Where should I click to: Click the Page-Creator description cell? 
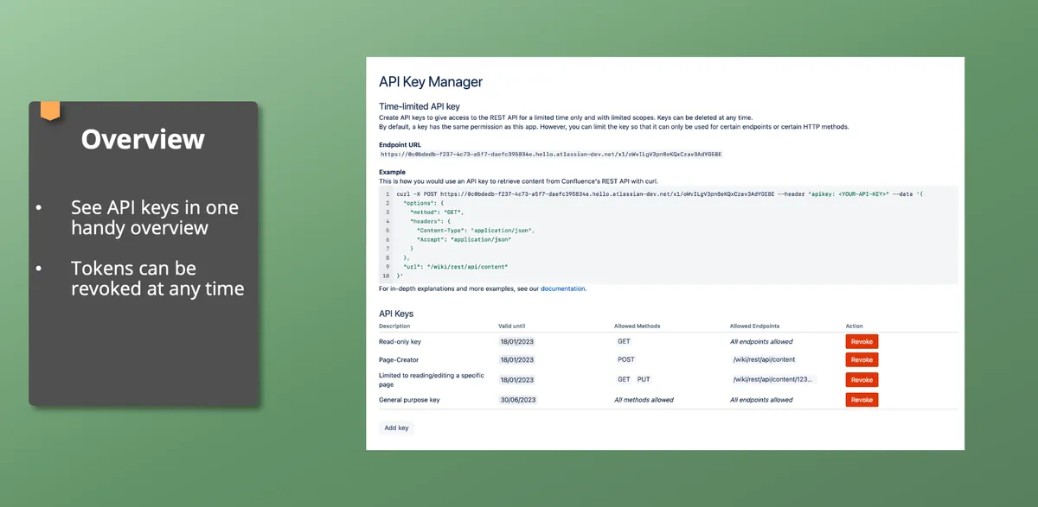(x=398, y=359)
